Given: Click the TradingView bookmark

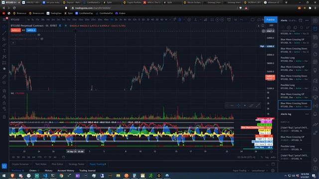Looking at the screenshot, I should point(54,13).
